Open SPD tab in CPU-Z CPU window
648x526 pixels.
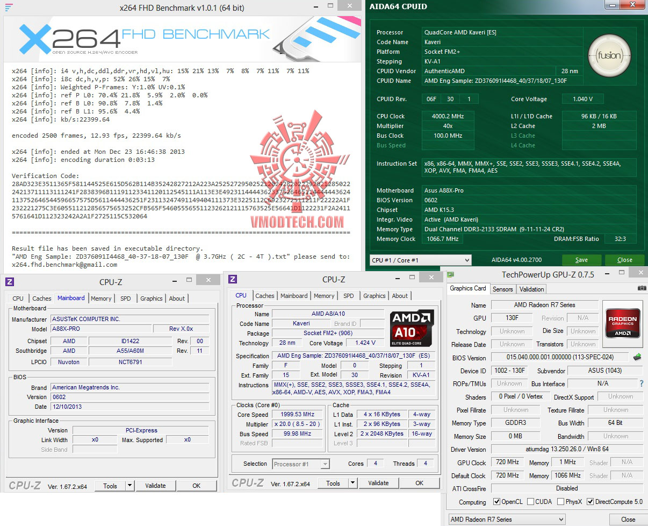coord(349,296)
